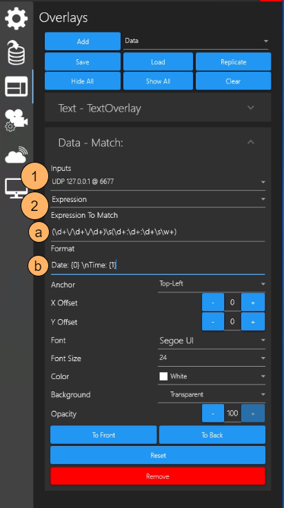This screenshot has height=508, width=284.
Task: Click the red Remove button
Action: (x=158, y=476)
